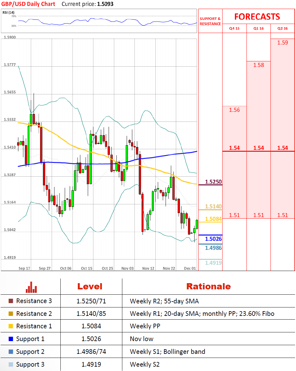Click the FORECASTS heading
Image resolution: width=296 pixels, height=371 pixels.
coord(257,17)
